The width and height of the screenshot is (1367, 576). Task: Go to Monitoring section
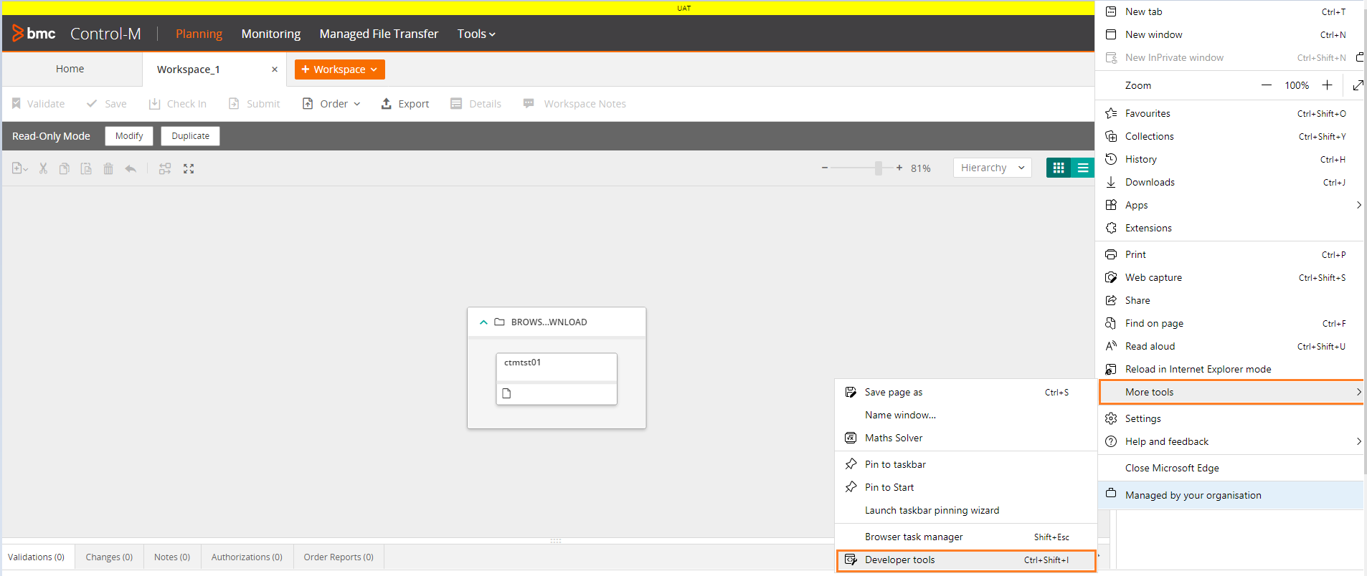click(271, 34)
